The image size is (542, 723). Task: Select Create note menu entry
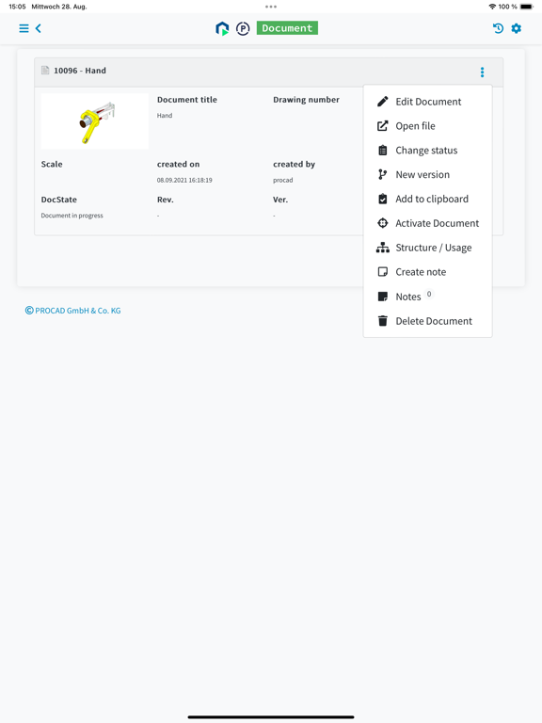(x=428, y=272)
